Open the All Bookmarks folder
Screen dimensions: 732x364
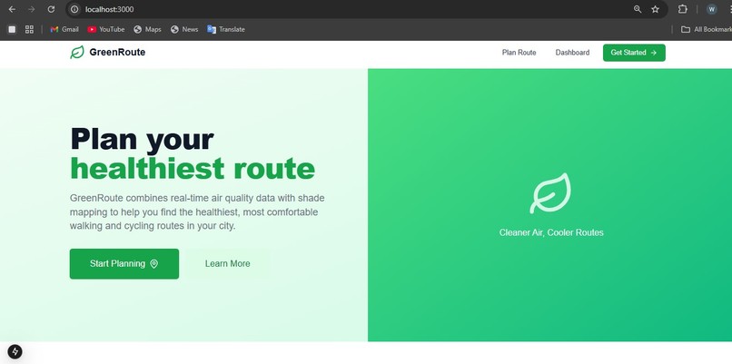click(x=706, y=29)
